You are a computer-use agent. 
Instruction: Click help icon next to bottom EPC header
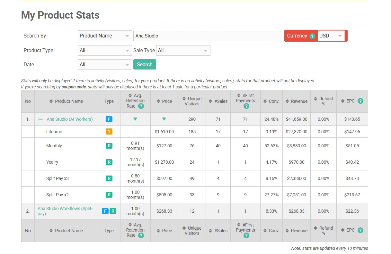tap(360, 230)
